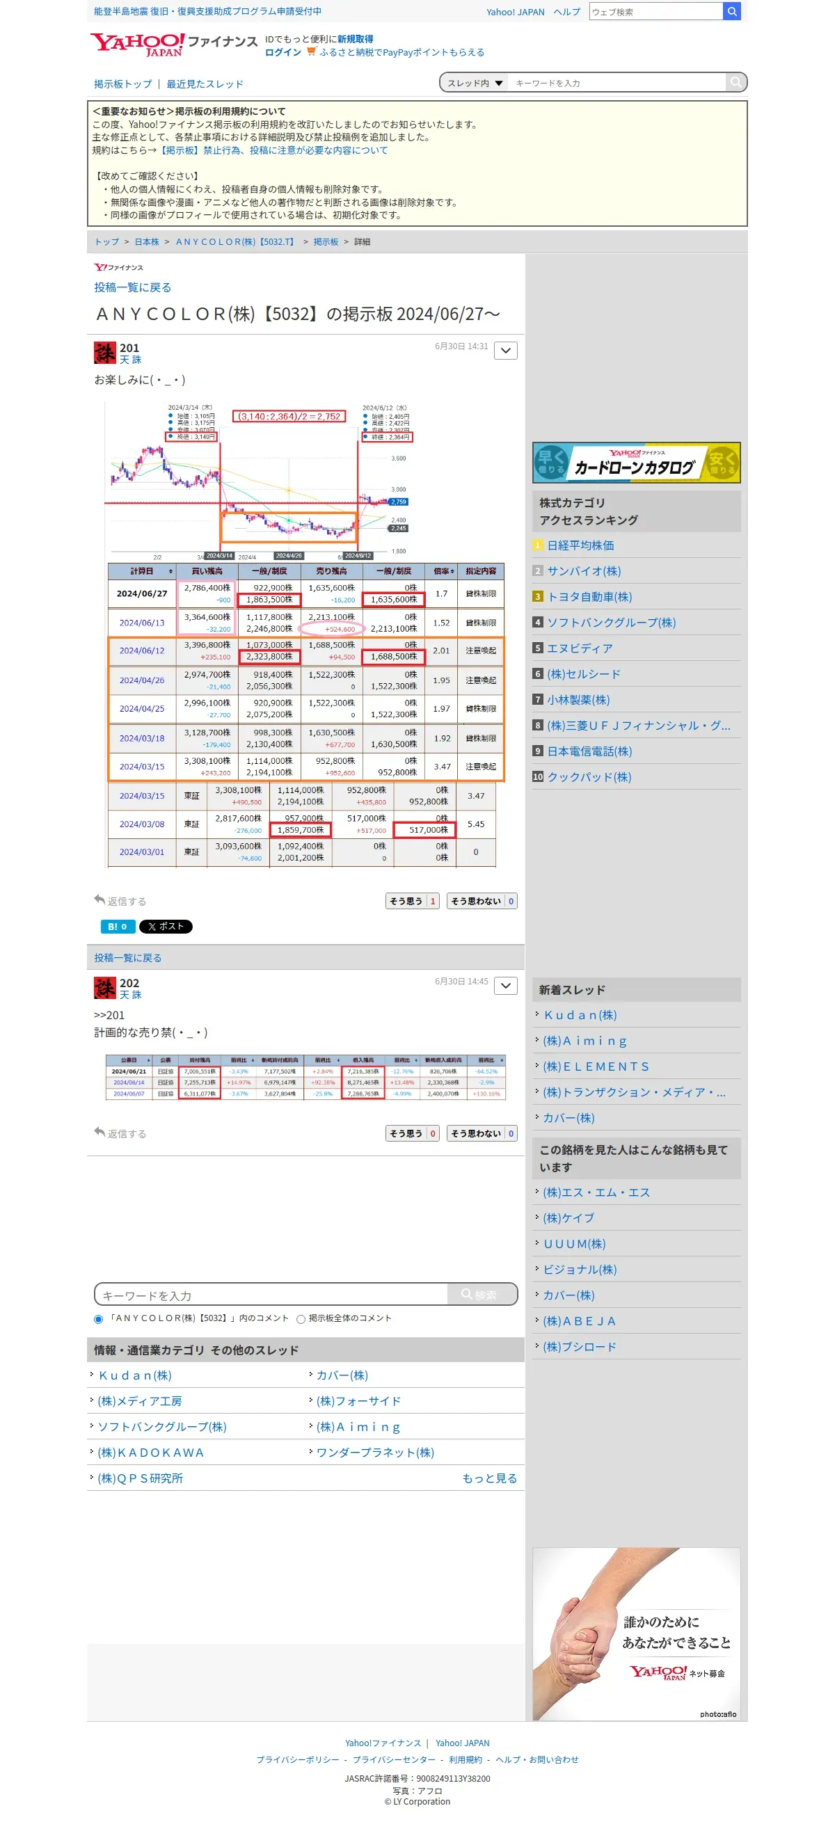The height and width of the screenshot is (1822, 835).
Task: Open ワンダープラネット(株) thread link
Action: click(x=375, y=1453)
